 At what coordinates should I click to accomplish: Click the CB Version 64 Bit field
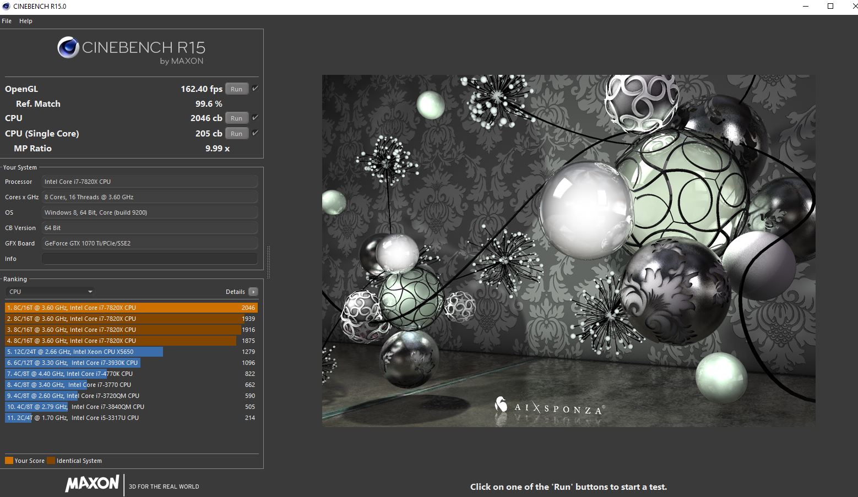pyautogui.click(x=150, y=228)
